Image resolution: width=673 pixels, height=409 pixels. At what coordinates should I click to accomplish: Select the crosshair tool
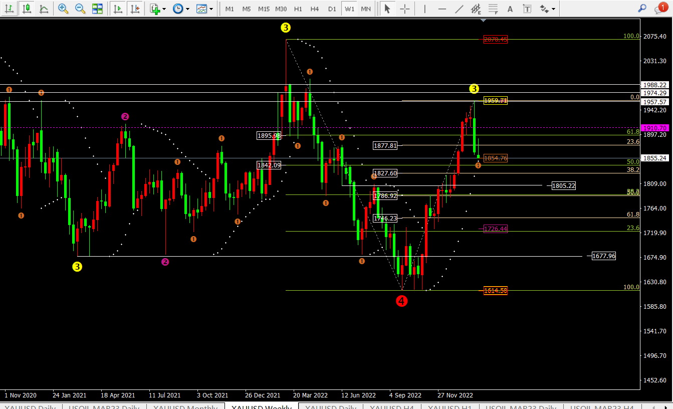pyautogui.click(x=405, y=9)
